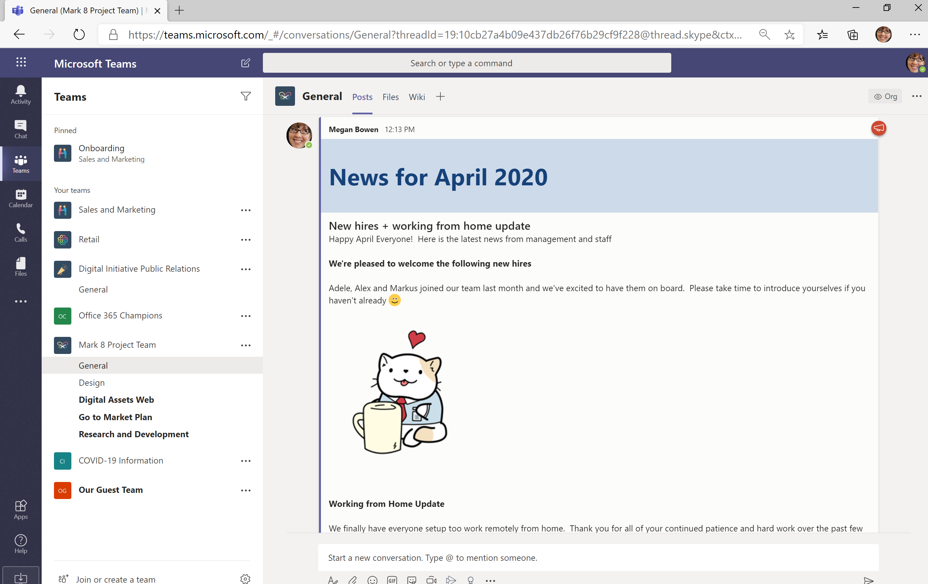Open the Go to Market Plan channel

click(152, 417)
